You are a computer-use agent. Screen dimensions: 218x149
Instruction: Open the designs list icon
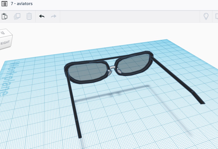click(x=4, y=4)
